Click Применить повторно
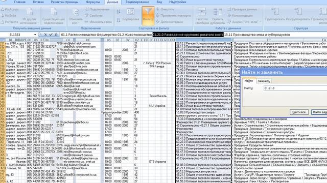 tap(174, 16)
